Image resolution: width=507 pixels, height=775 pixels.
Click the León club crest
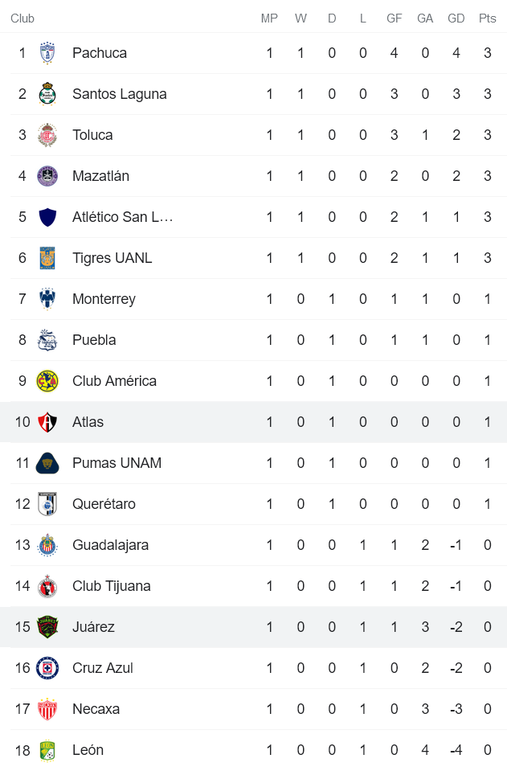[48, 749]
